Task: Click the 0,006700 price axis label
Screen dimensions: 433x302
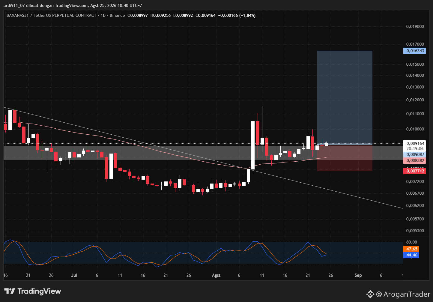Action: tap(415, 193)
